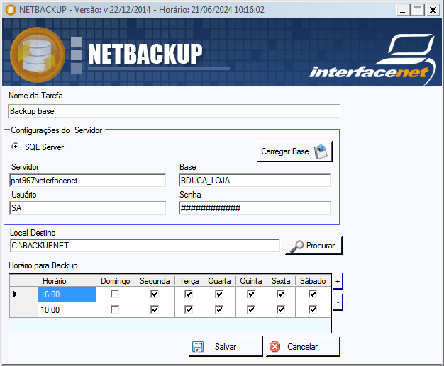
Task: Click the Terça column header
Action: tap(189, 281)
